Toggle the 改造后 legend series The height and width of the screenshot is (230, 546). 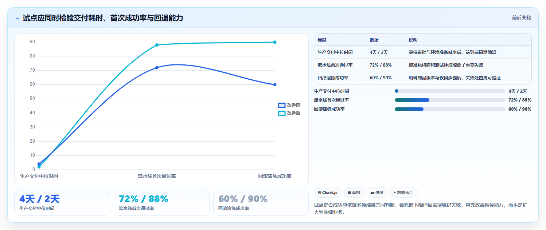pyautogui.click(x=289, y=113)
